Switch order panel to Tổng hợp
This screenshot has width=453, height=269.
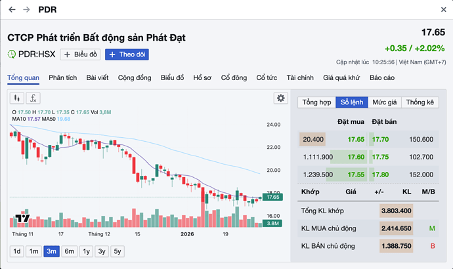tap(316, 102)
